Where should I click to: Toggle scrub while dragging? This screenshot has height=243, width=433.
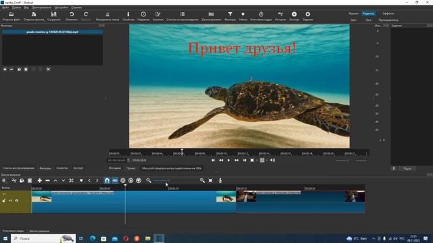point(115,180)
